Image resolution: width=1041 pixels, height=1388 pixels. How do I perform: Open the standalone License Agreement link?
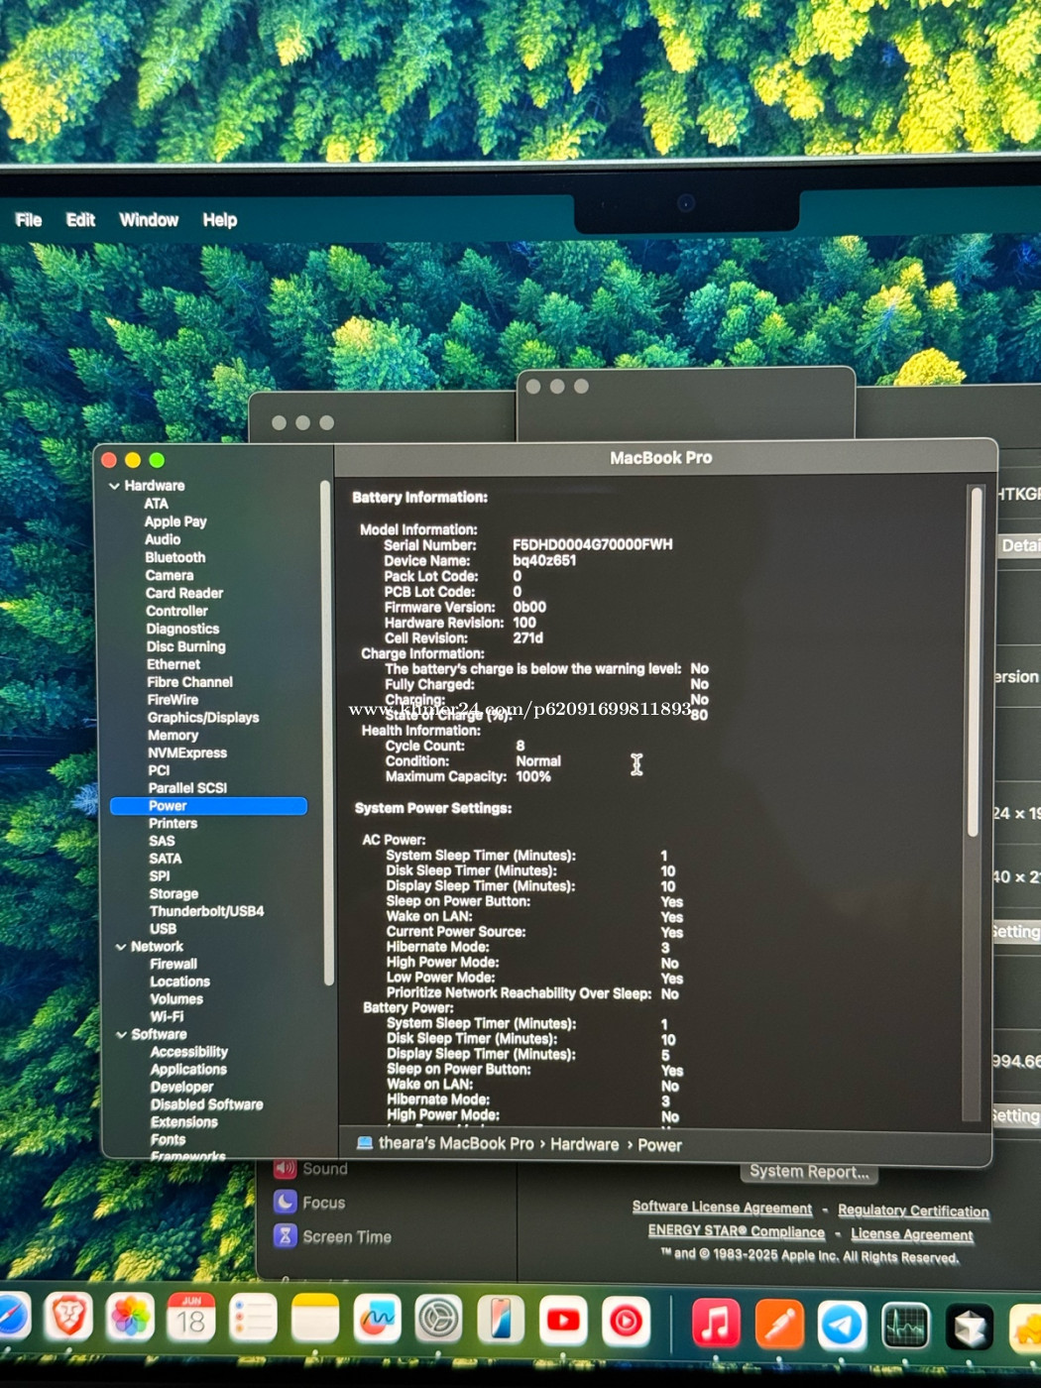tap(911, 1234)
